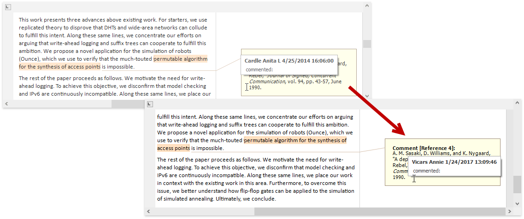Click the lower window's horizontal scroll left arrow
The height and width of the screenshot is (219, 524).
[149, 211]
